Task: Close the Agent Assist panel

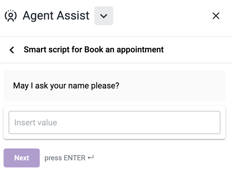Action: click(216, 16)
